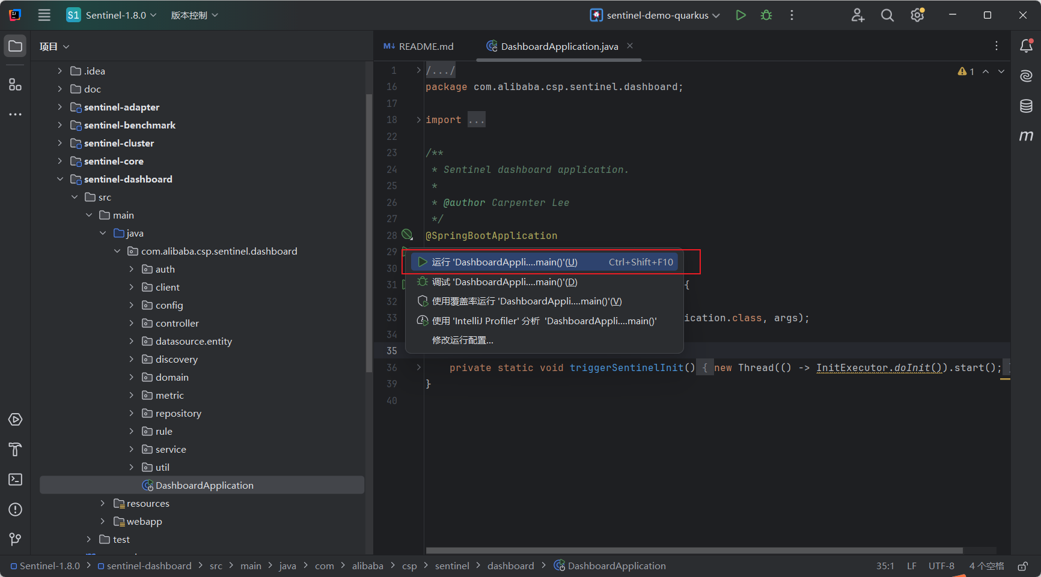The image size is (1041, 577).
Task: Expand the controller package
Action: click(x=132, y=323)
